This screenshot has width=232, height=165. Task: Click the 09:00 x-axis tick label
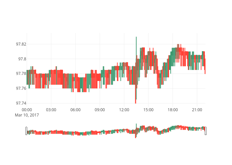click(x=100, y=110)
